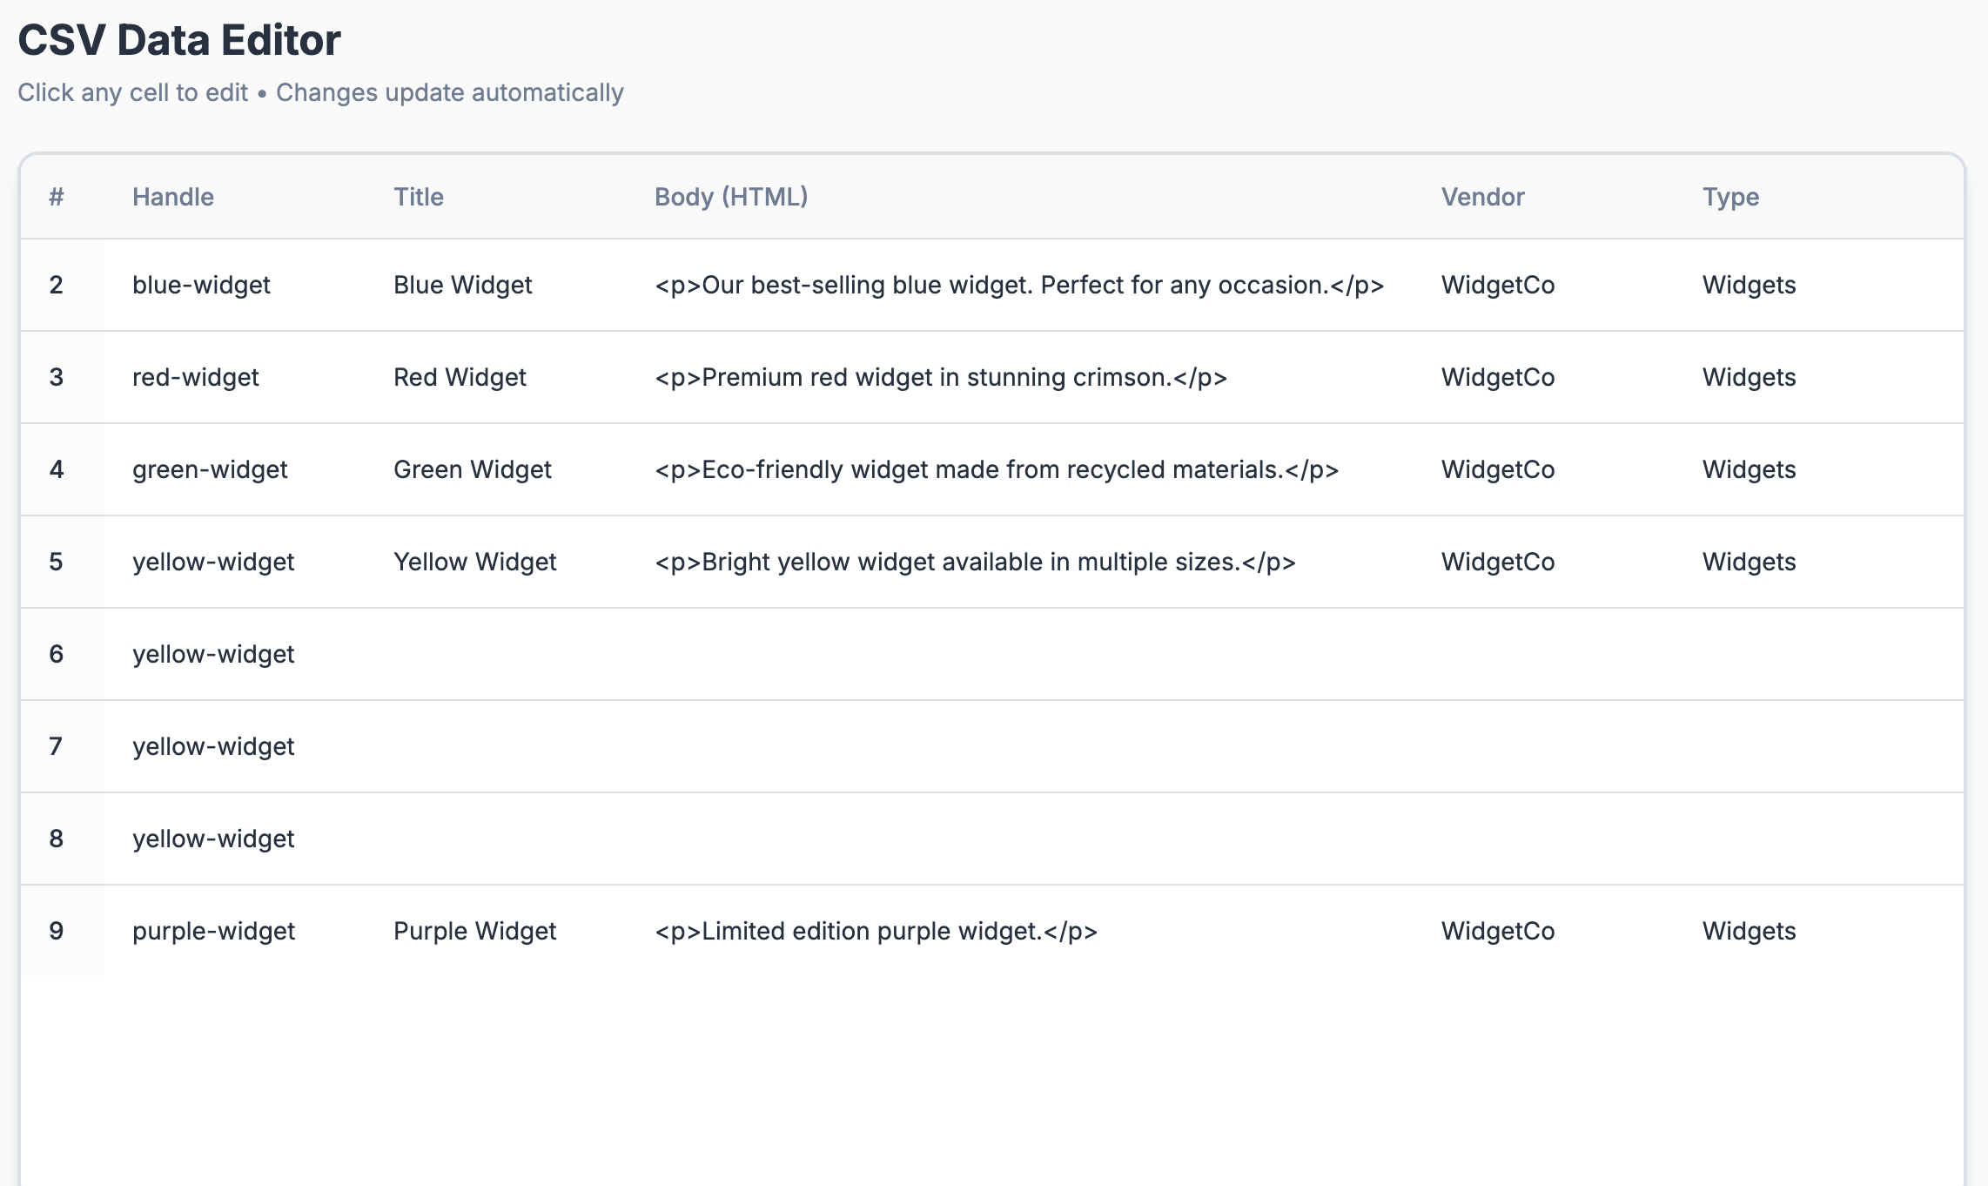Click the Vendor column header
1988x1186 pixels.
click(1481, 197)
